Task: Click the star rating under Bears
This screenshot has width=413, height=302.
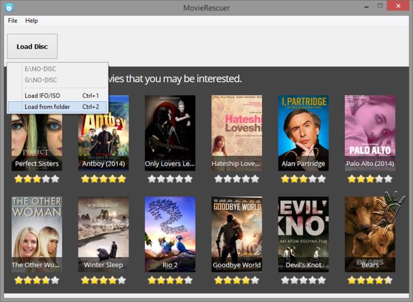Action: pyautogui.click(x=370, y=280)
